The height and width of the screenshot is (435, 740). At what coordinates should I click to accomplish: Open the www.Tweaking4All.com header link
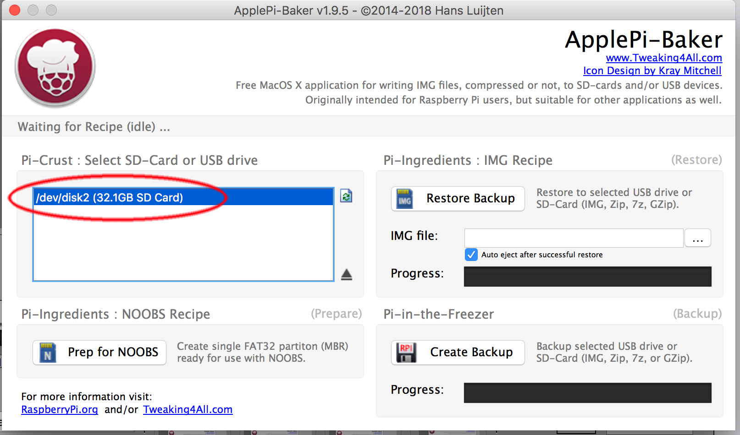pyautogui.click(x=664, y=58)
